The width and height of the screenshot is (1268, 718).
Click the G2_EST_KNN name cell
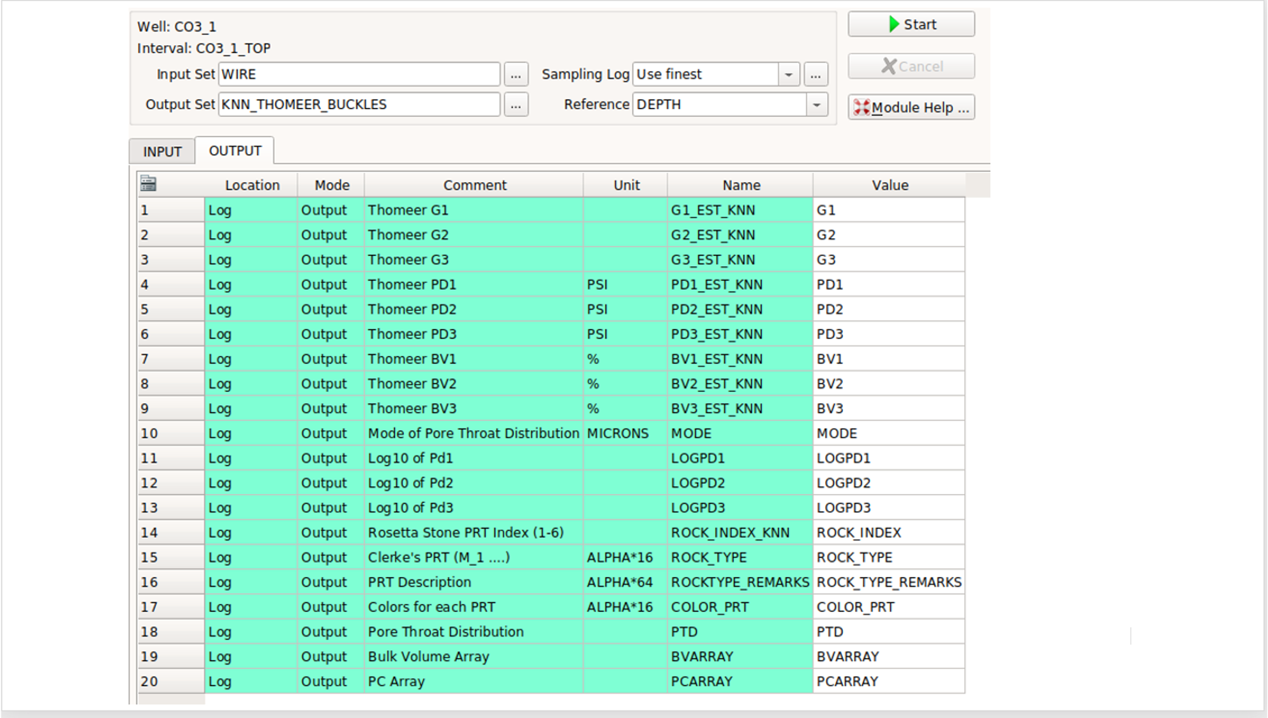(x=740, y=235)
